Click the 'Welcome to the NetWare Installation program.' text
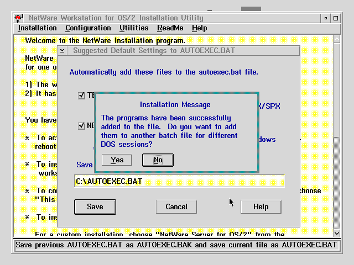The image size is (354, 265). click(x=105, y=41)
